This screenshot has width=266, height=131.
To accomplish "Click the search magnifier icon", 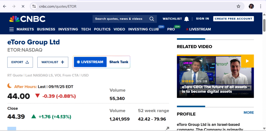I will [x=152, y=19].
